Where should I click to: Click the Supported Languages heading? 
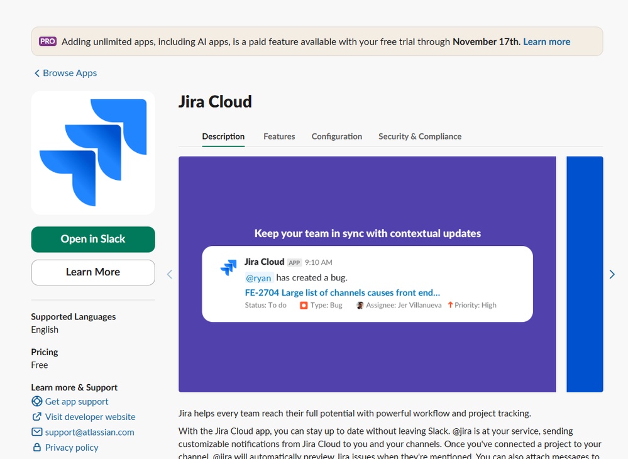coord(74,316)
